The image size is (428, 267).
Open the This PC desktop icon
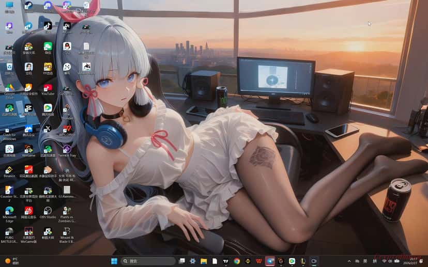pyautogui.click(x=9, y=7)
